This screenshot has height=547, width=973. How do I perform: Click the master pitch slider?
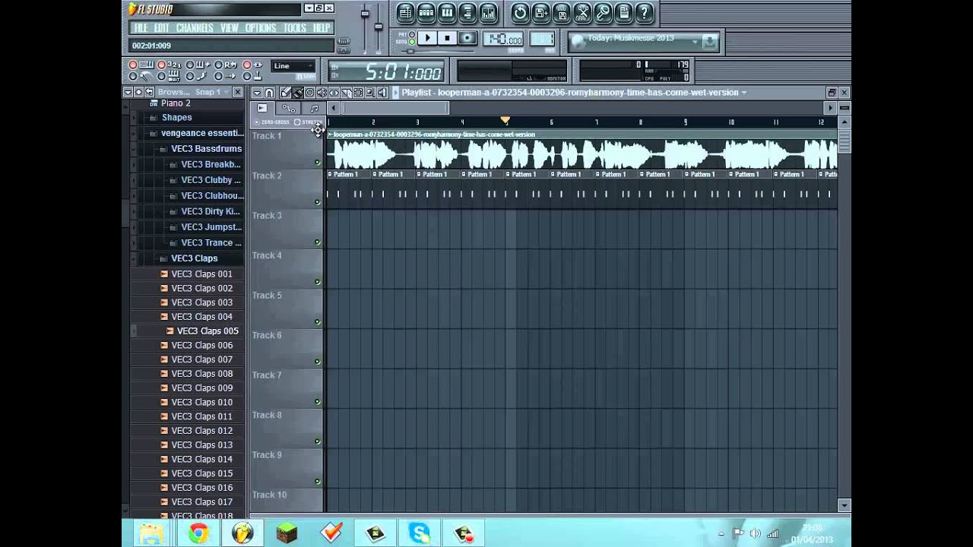(x=378, y=27)
